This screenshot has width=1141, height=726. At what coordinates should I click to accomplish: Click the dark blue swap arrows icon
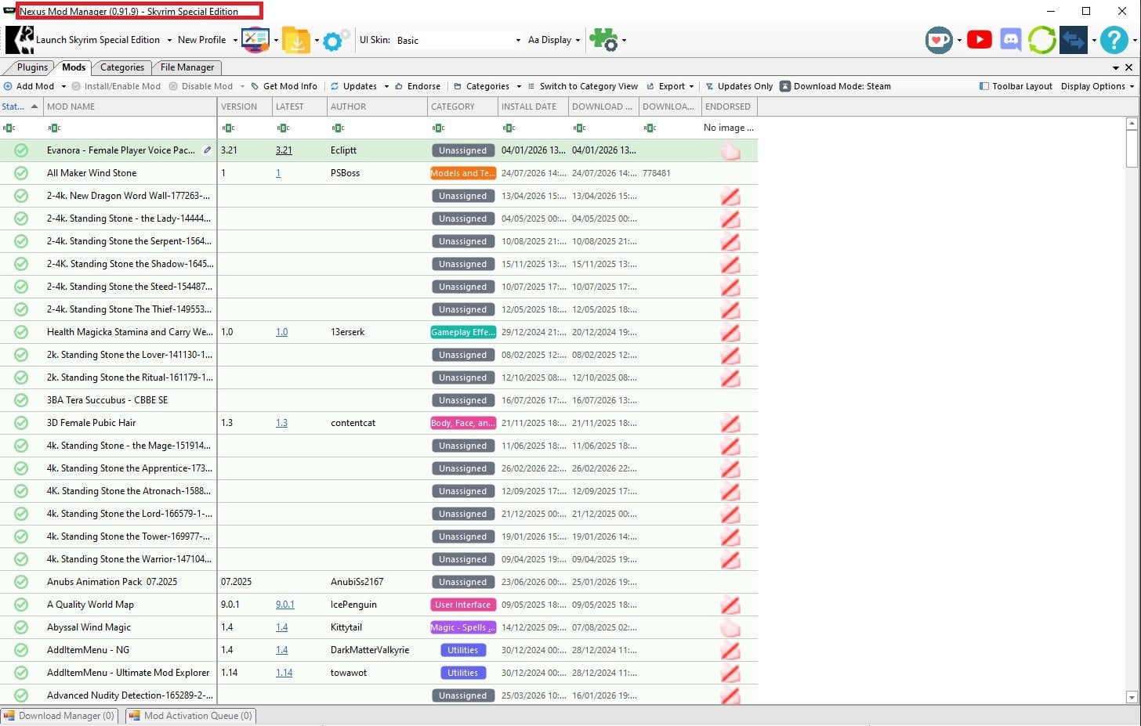click(x=1074, y=40)
